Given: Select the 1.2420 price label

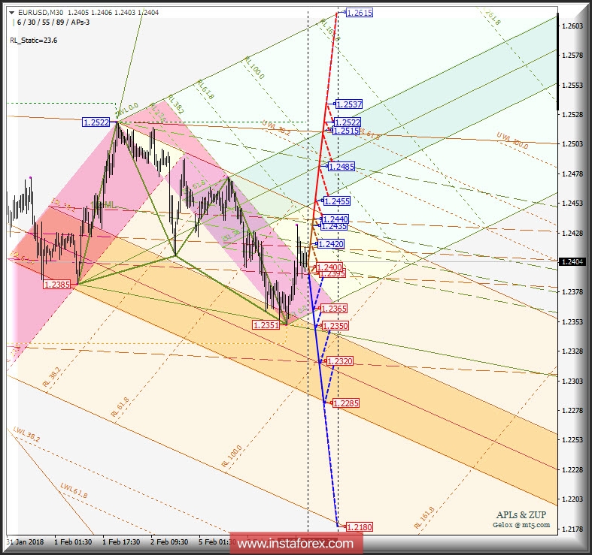Looking at the screenshot, I should 331,244.
